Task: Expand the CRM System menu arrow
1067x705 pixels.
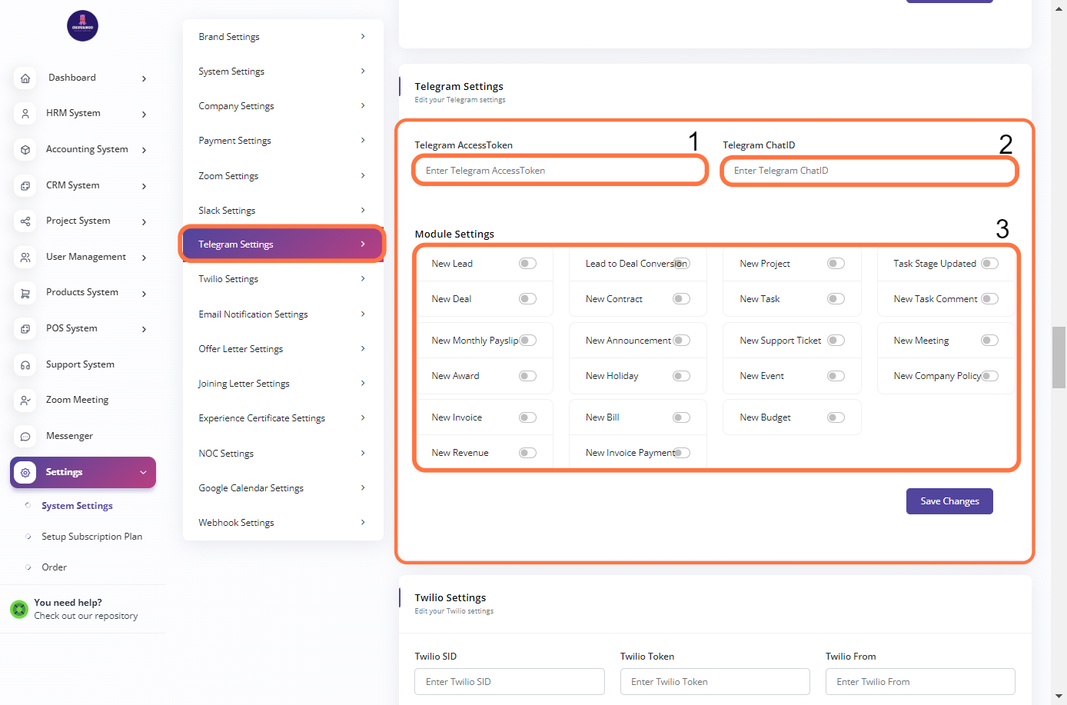Action: coord(144,186)
